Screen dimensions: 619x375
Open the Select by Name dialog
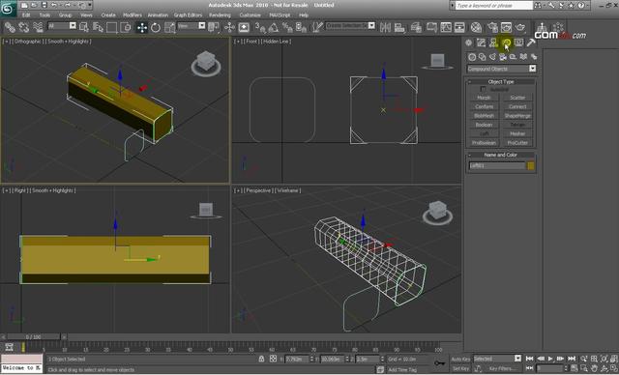[x=98, y=27]
